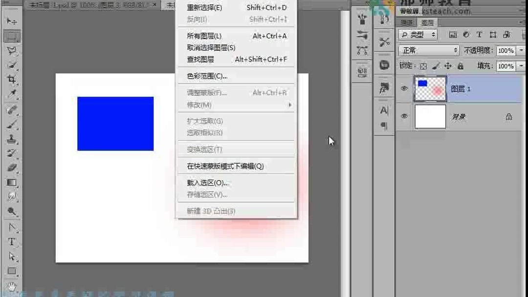The height and width of the screenshot is (297, 528).
Task: Open the blend mode dropdown showing 正常
Action: pyautogui.click(x=429, y=50)
